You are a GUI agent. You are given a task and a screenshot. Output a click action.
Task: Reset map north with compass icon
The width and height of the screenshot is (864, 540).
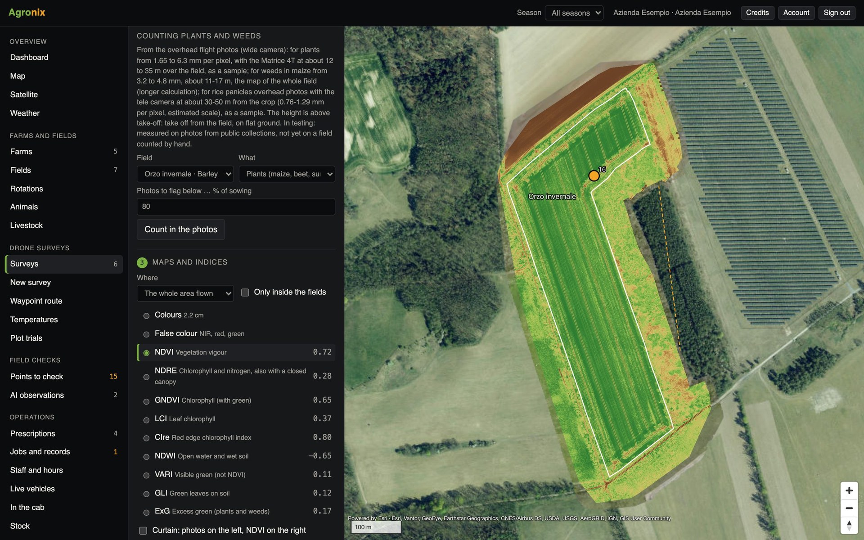849,525
